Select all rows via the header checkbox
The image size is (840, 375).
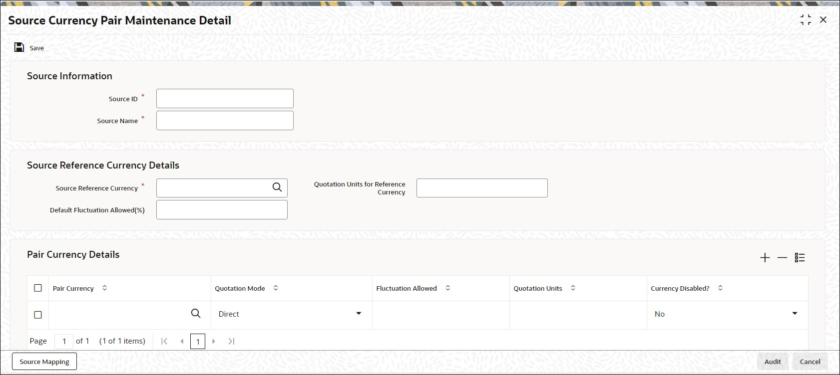[x=38, y=288]
